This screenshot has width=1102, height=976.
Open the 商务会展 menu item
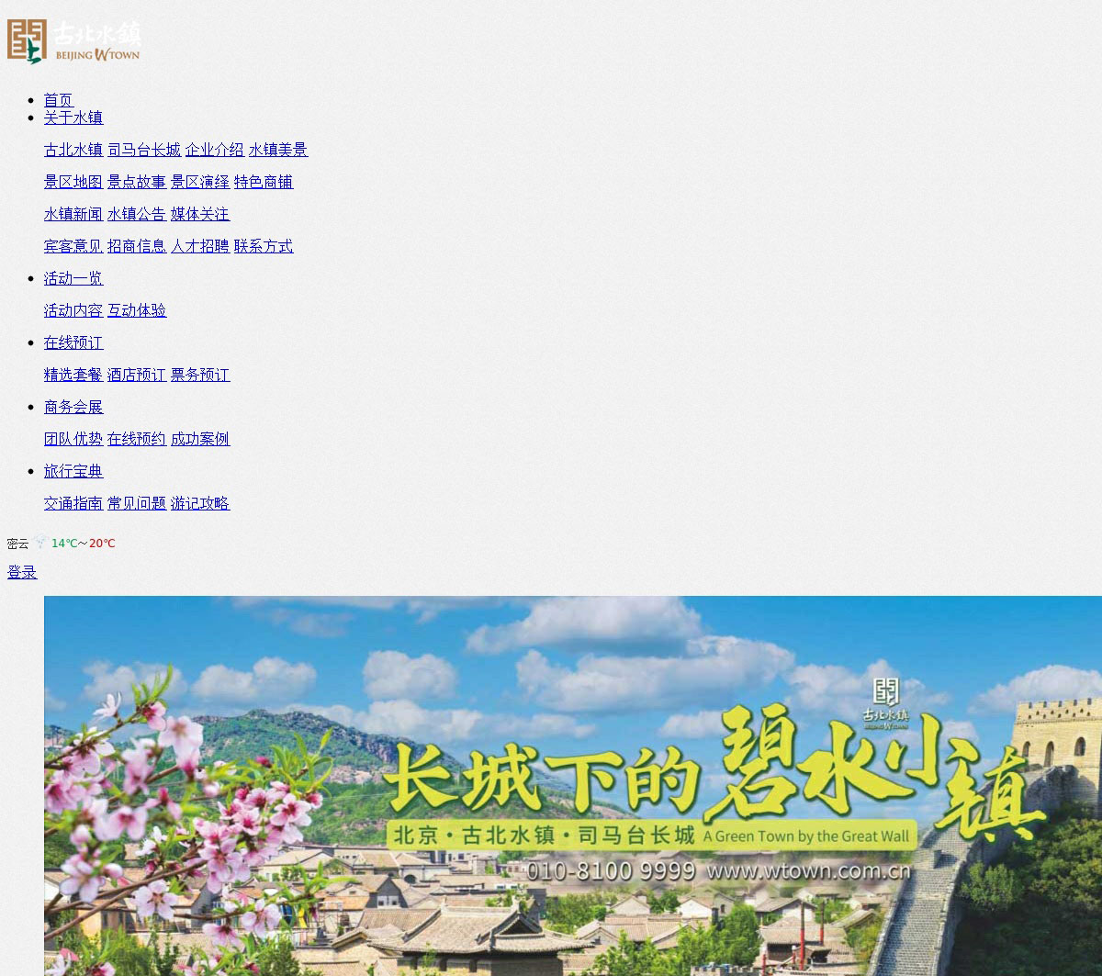[x=73, y=407]
